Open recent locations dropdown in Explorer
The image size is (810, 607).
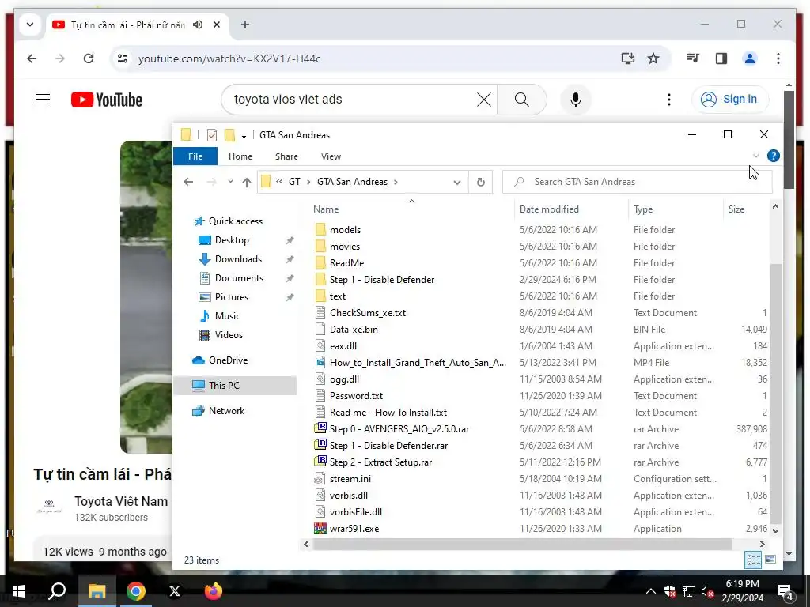coord(230,182)
